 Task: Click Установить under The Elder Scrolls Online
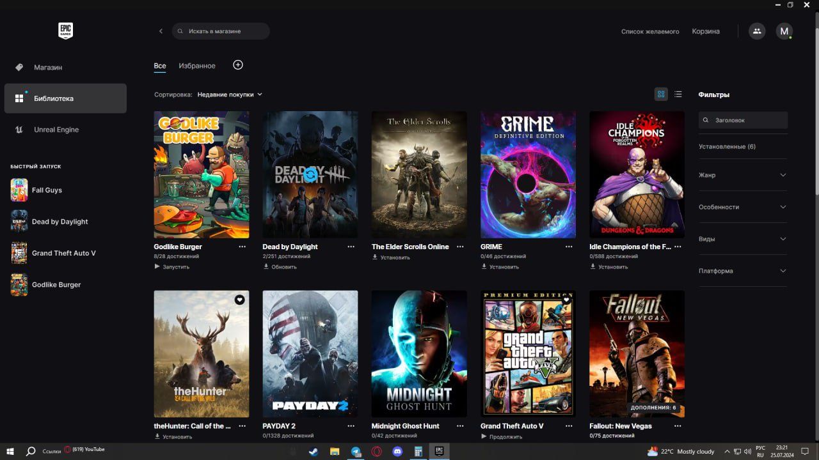tap(391, 257)
